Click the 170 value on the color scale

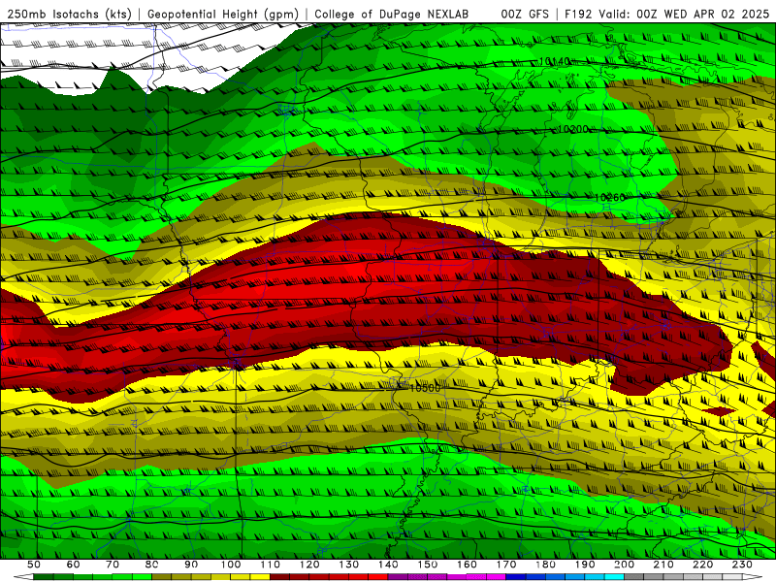click(x=506, y=565)
